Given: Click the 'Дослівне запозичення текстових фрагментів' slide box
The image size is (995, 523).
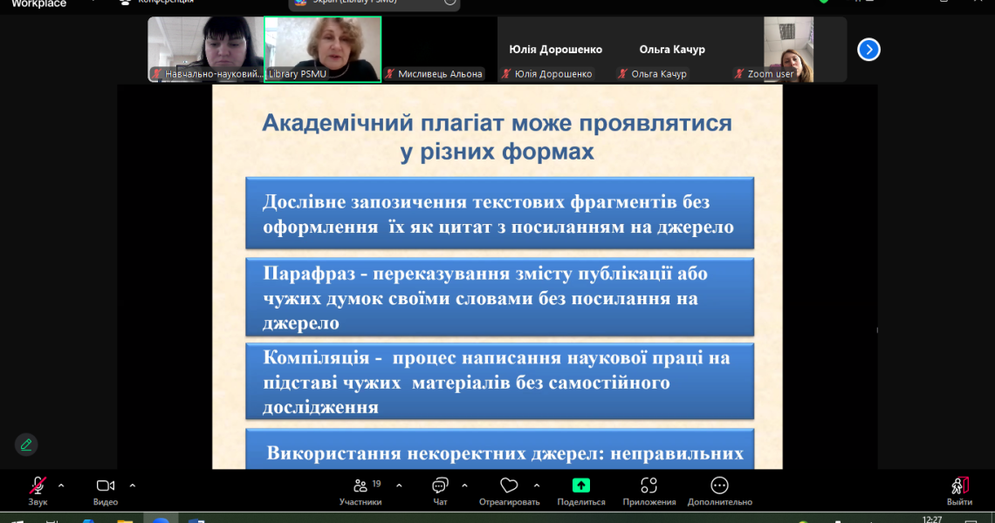Looking at the screenshot, I should pyautogui.click(x=500, y=213).
